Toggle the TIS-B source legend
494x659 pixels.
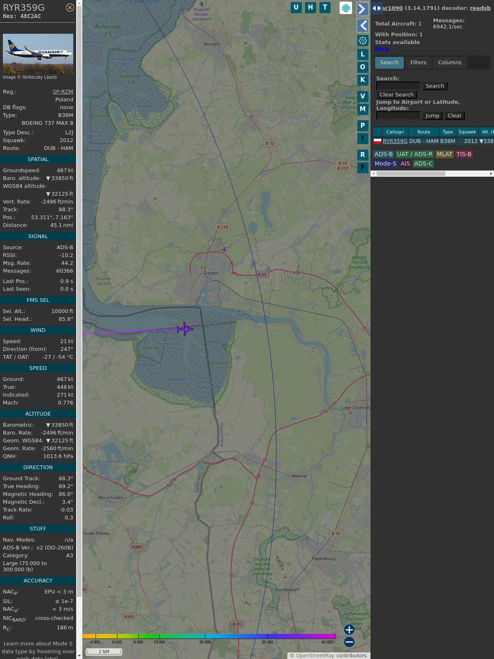(464, 154)
